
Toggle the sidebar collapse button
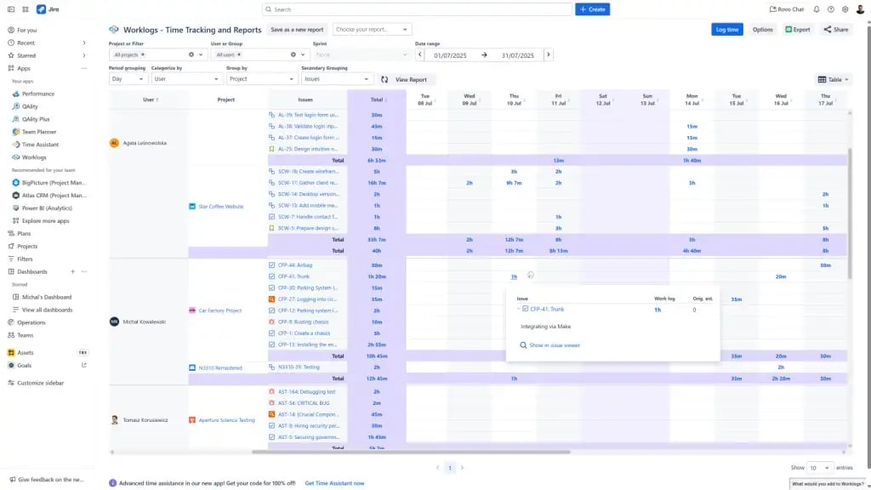(10, 9)
